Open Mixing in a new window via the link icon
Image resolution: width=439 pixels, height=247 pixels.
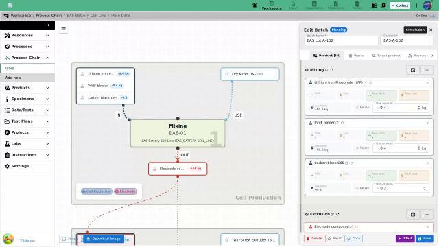tap(327, 70)
